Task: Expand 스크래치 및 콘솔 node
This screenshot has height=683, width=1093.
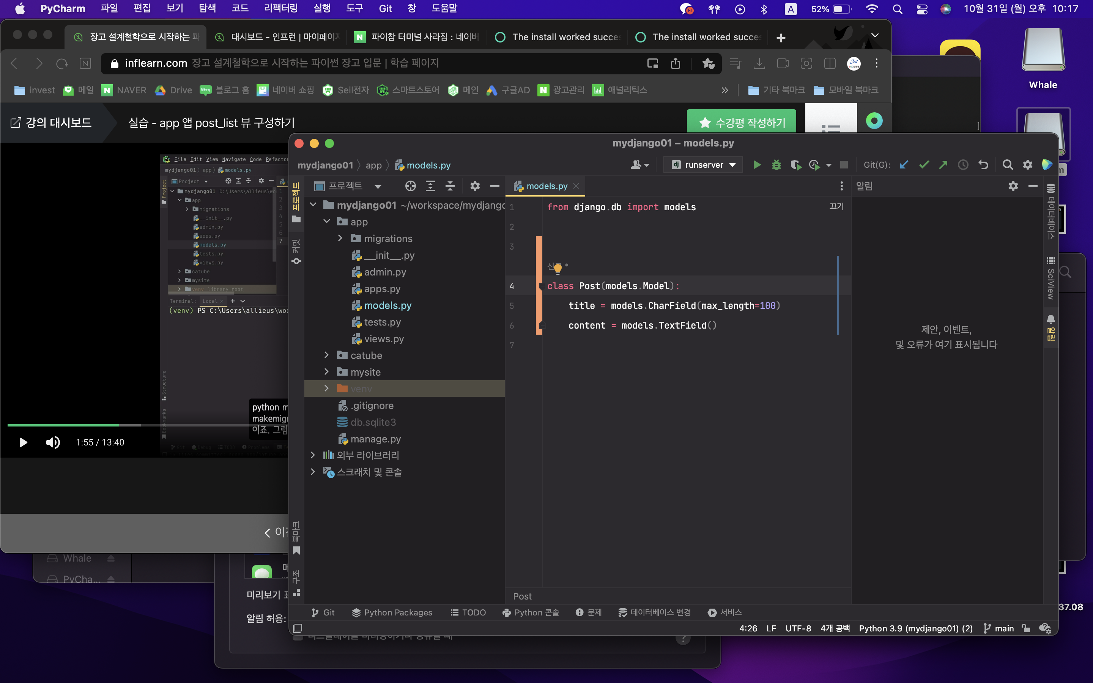Action: (313, 472)
